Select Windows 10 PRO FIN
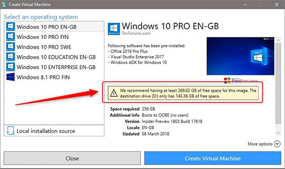The height and width of the screenshot is (169, 285). [54, 37]
